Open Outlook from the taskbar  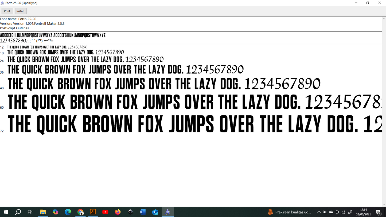tap(155, 212)
